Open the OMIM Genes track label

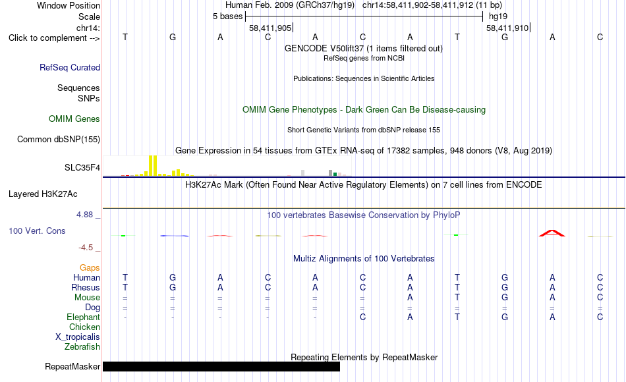coord(74,119)
